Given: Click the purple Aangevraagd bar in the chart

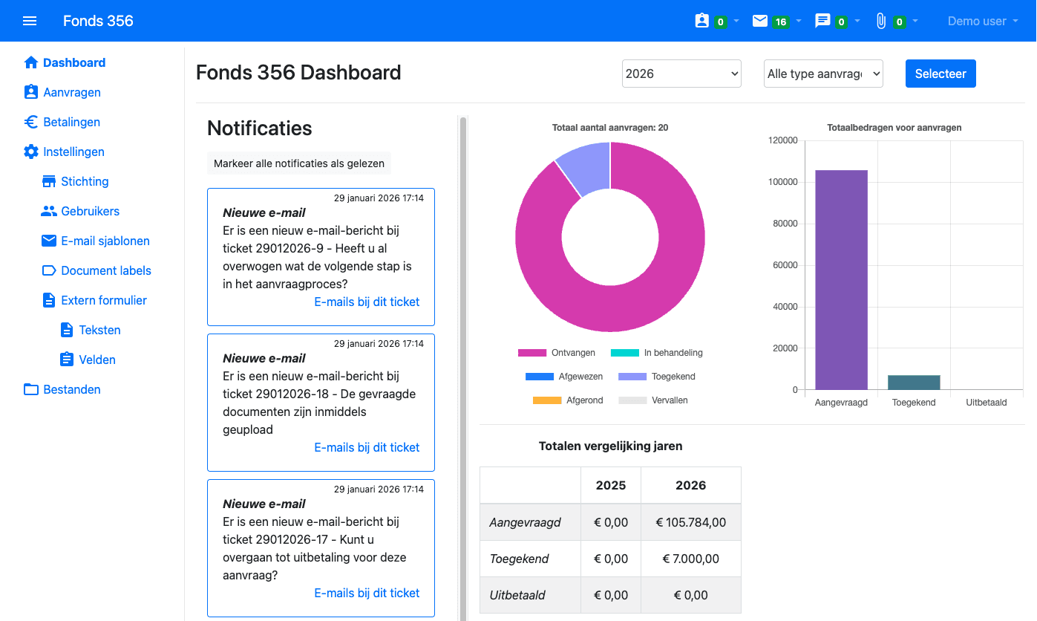Looking at the screenshot, I should [x=841, y=279].
